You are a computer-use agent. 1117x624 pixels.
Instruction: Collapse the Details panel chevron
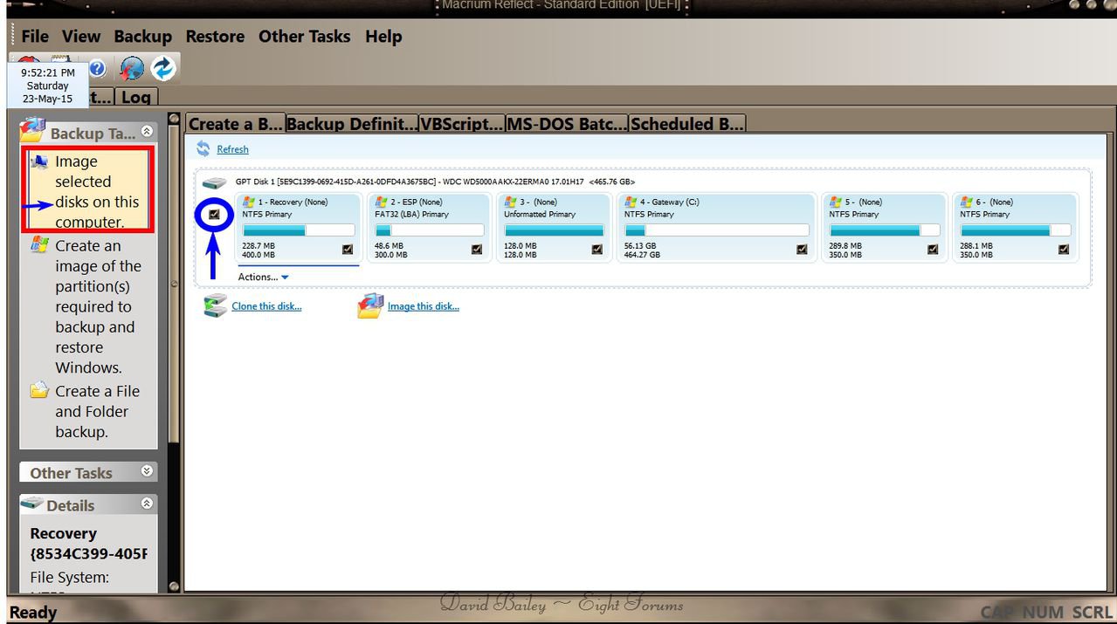click(x=147, y=504)
